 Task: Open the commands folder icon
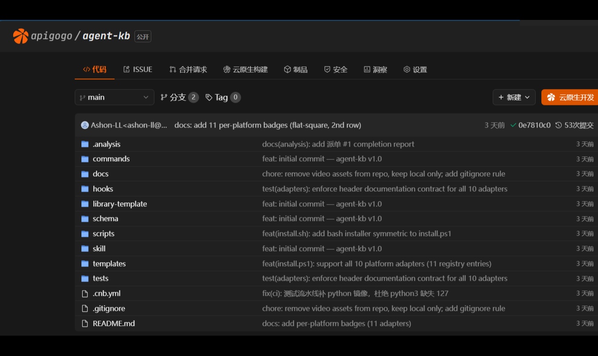[85, 159]
